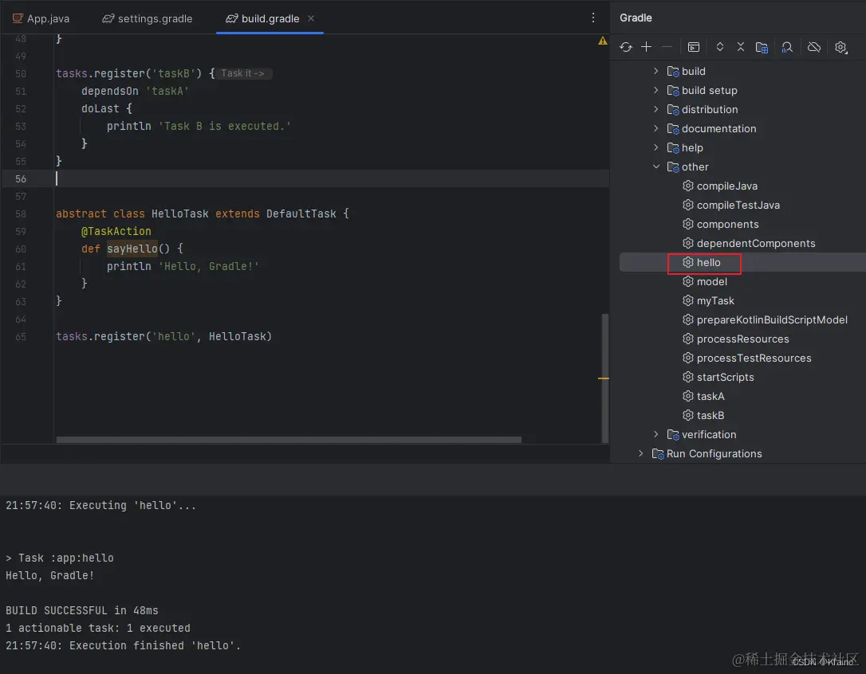Collapse the other task group
The image size is (866, 674).
pos(655,167)
